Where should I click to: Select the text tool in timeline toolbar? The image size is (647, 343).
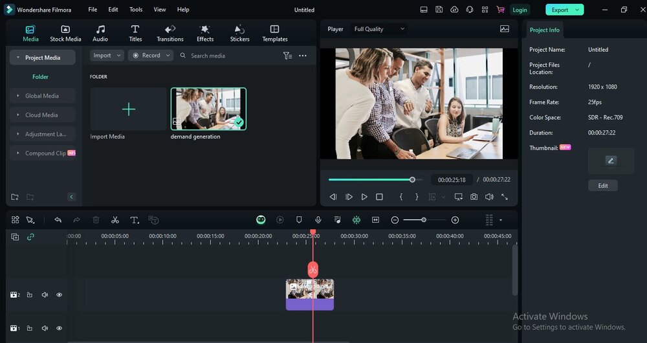pyautogui.click(x=134, y=220)
